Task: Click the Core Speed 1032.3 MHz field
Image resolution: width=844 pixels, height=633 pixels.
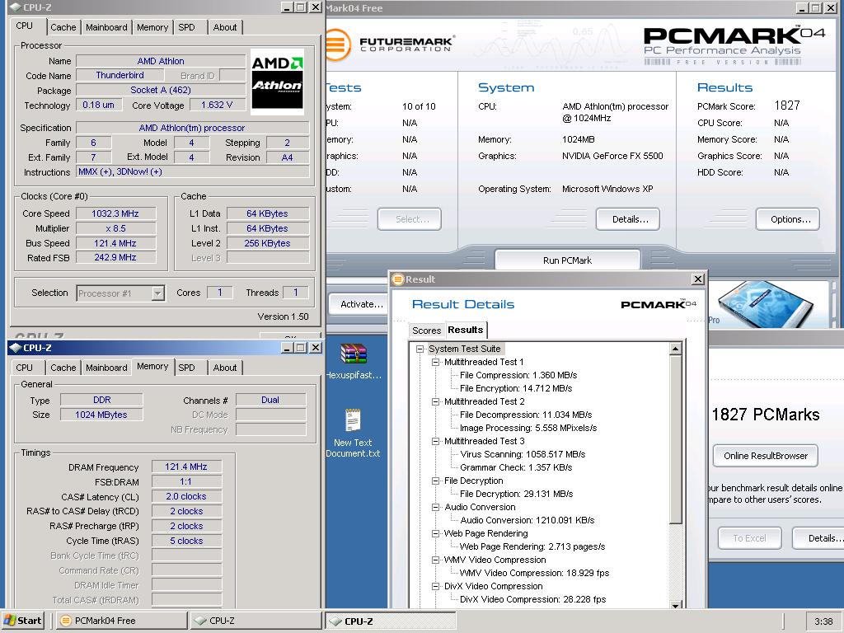Action: (115, 213)
